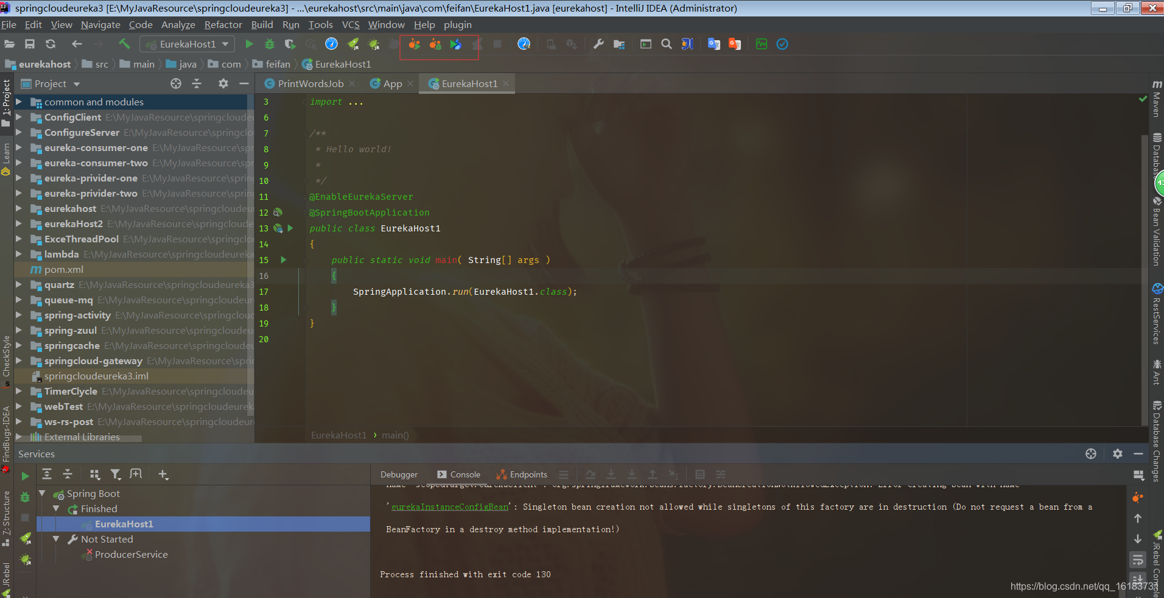Open the VCS menu
The width and height of the screenshot is (1164, 598).
pyautogui.click(x=351, y=24)
